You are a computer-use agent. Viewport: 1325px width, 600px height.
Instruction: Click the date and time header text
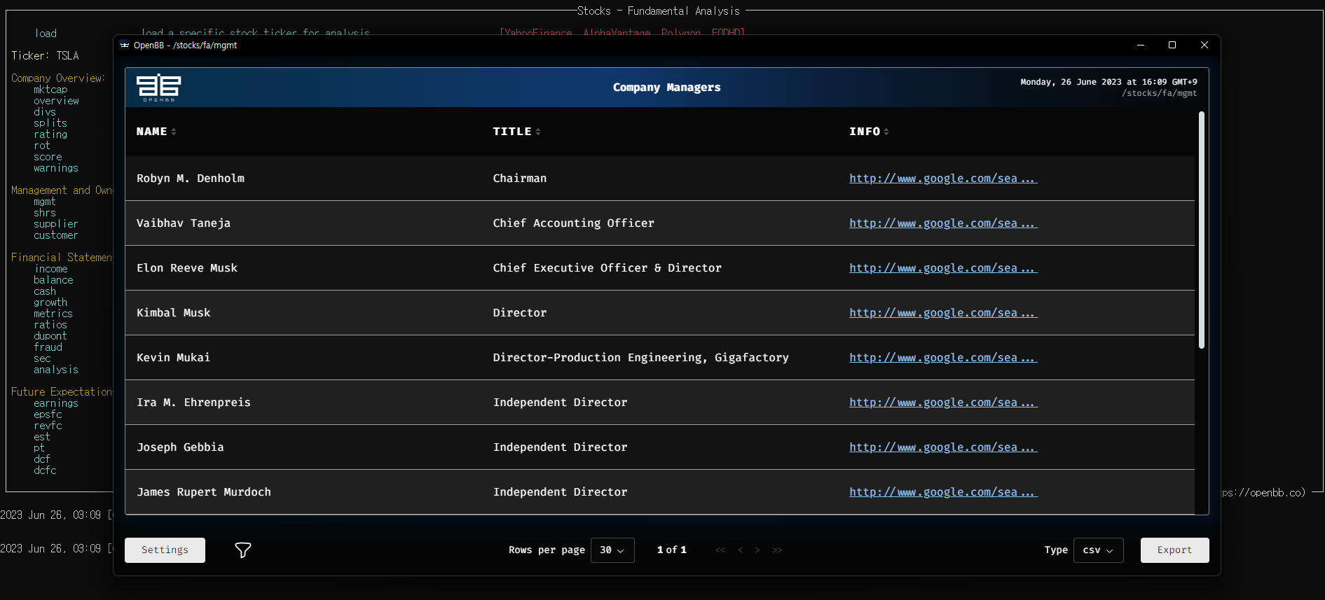(x=1108, y=82)
